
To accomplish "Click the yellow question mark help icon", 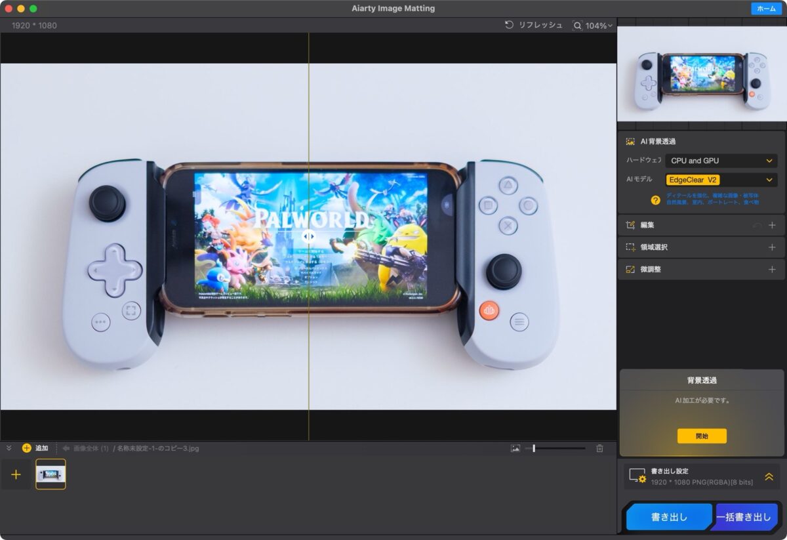I will [x=655, y=200].
